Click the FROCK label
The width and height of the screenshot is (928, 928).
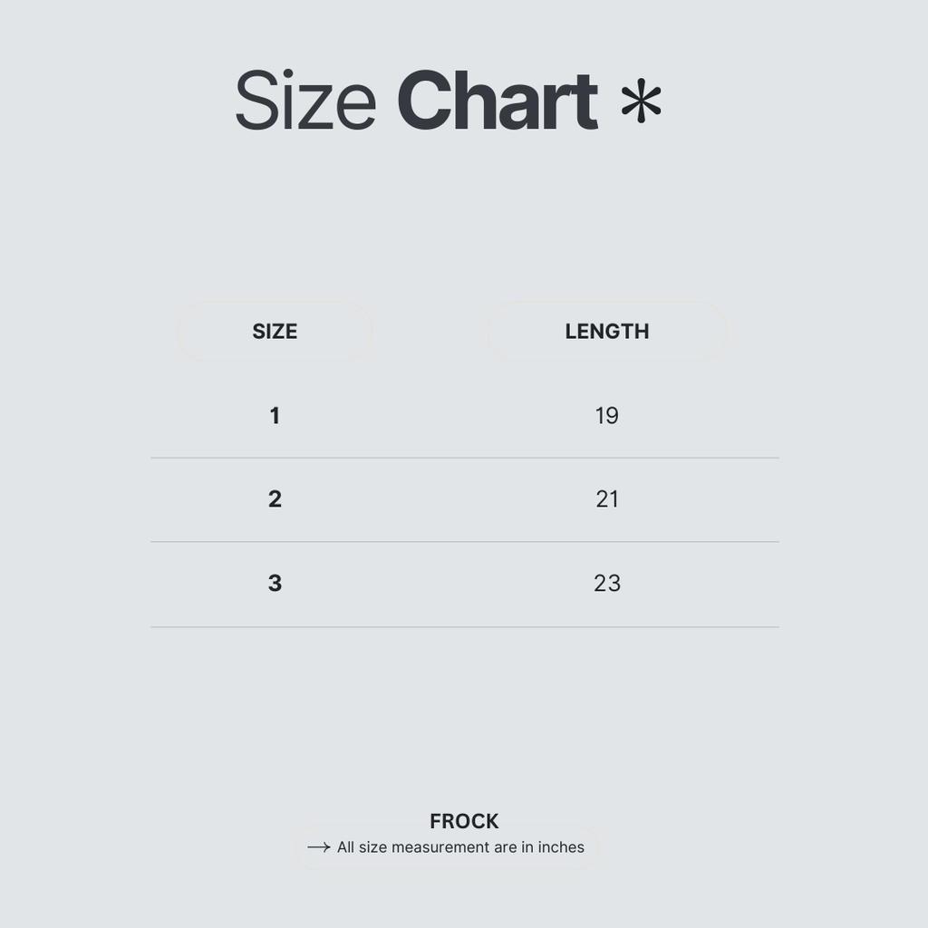coord(464,821)
